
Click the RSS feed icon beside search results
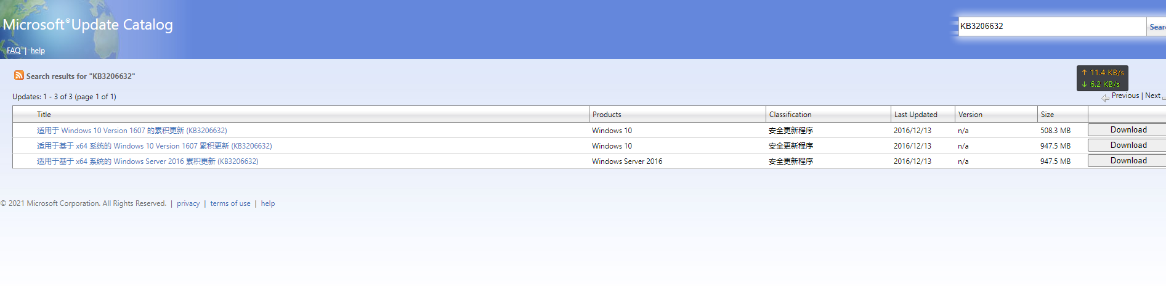click(x=19, y=75)
